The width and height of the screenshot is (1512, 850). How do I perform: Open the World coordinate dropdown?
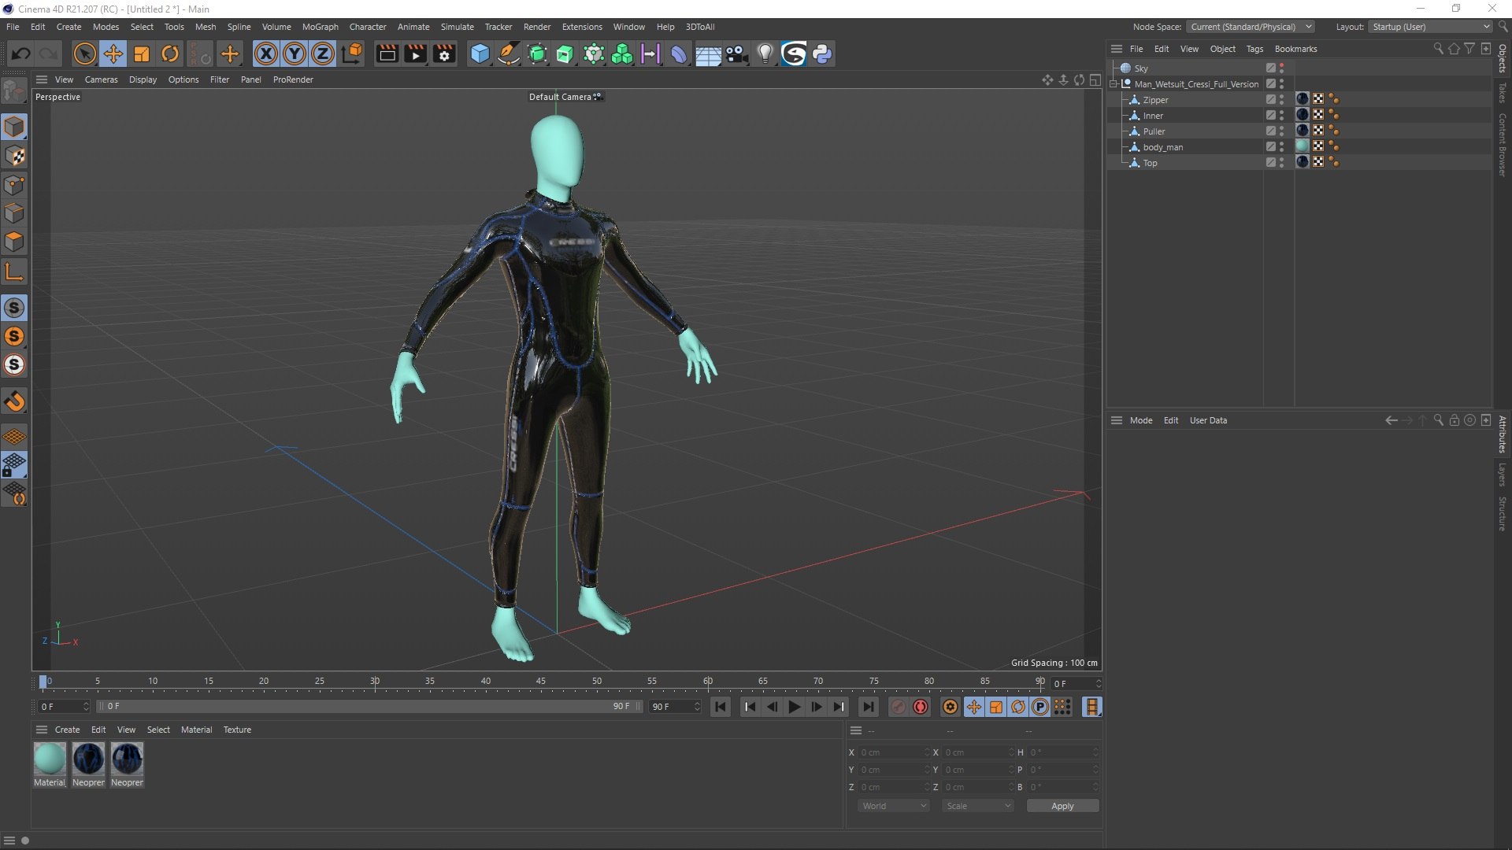(894, 806)
